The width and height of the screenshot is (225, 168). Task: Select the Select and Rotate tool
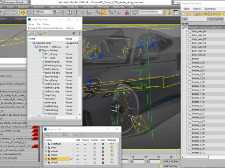(30, 13)
